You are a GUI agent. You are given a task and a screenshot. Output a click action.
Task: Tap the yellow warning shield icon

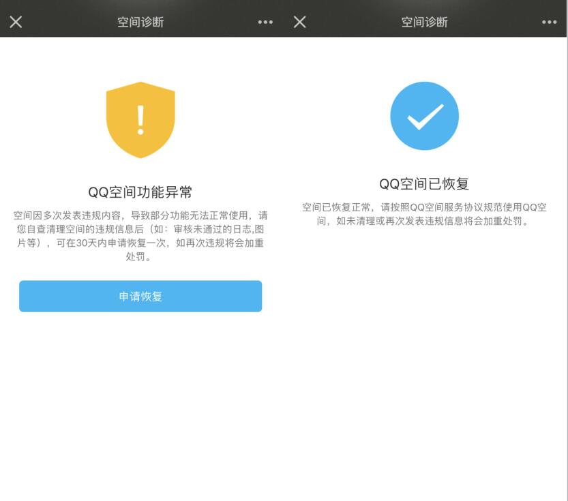pos(140,120)
